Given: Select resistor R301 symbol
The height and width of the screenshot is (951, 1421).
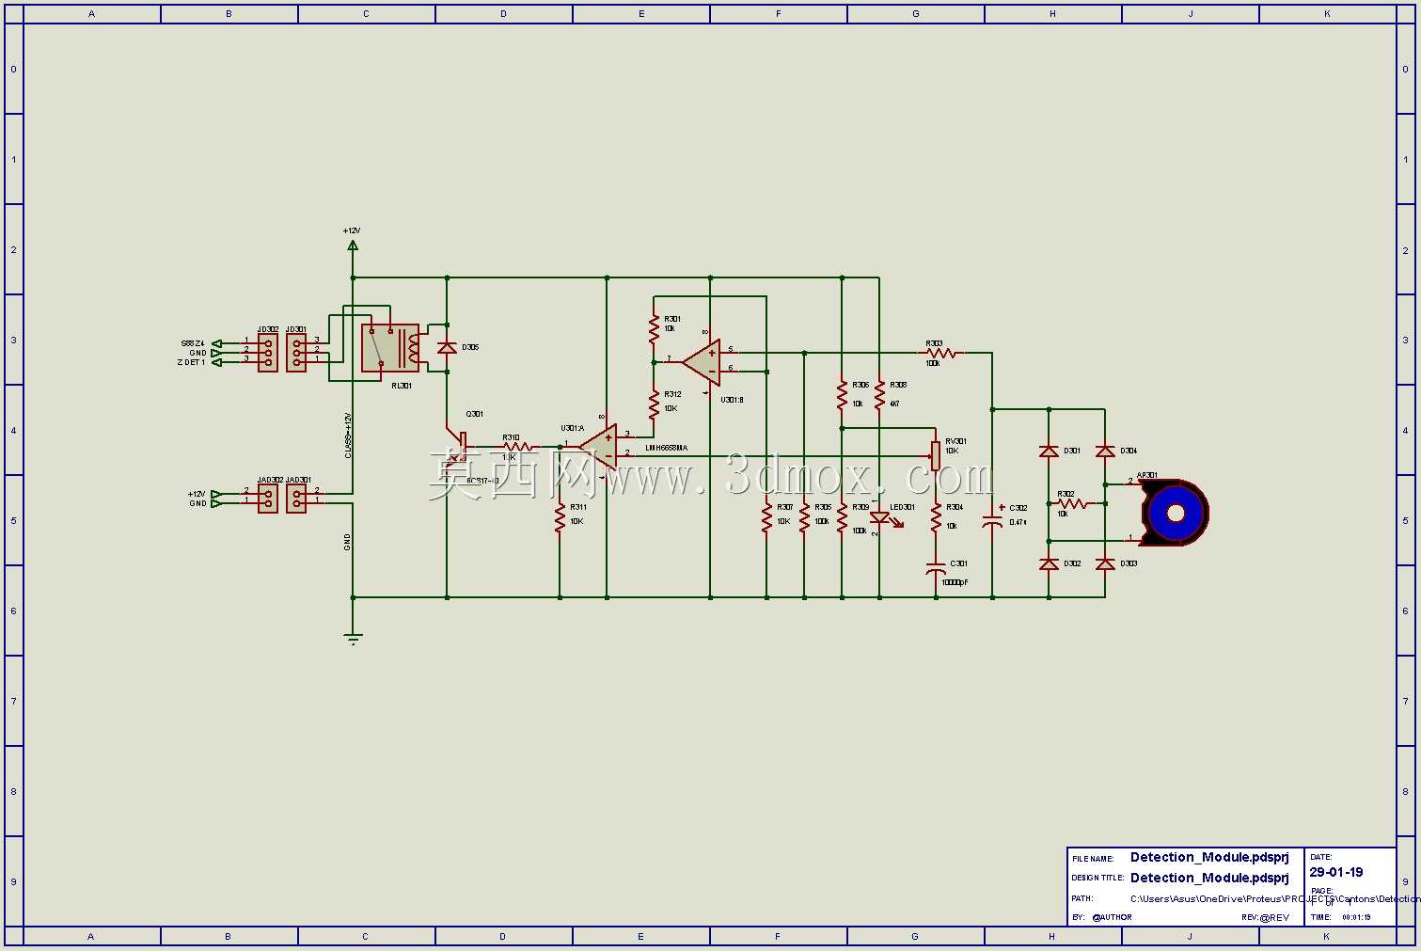Looking at the screenshot, I should pyautogui.click(x=654, y=328).
